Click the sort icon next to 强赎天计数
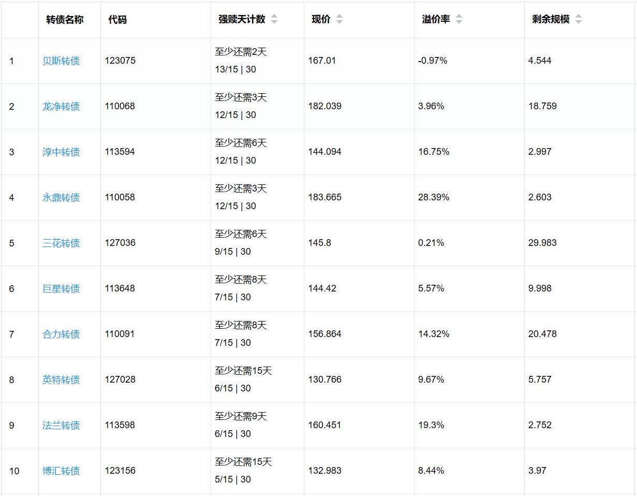Viewport: 637px width, 496px height. 274,19
